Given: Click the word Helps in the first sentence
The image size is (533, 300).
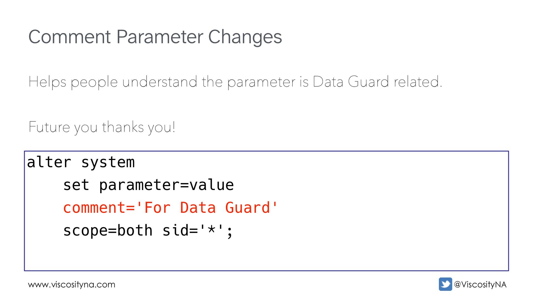Looking at the screenshot, I should point(47,82).
